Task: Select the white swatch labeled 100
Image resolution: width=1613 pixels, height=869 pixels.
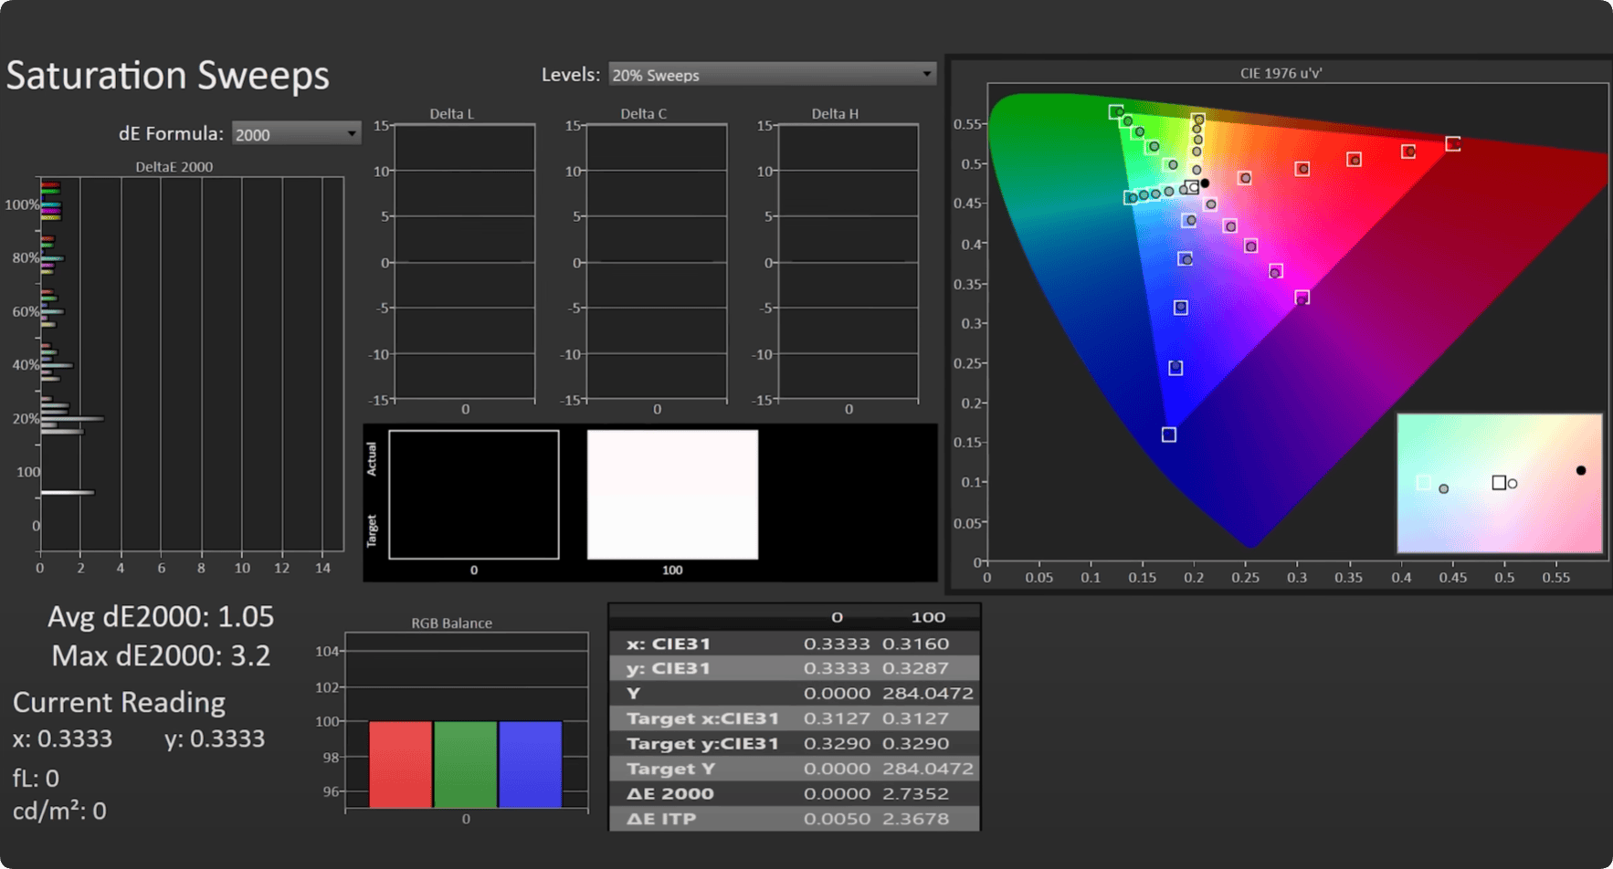Action: tap(672, 494)
